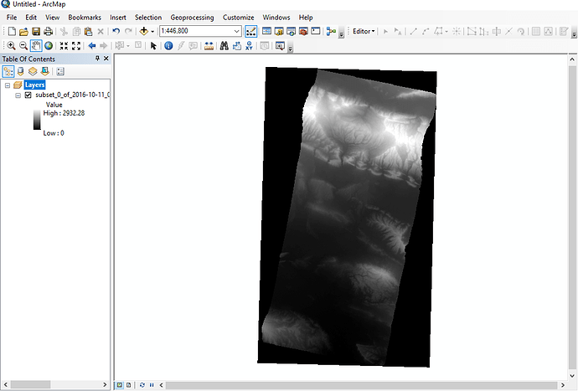Open the Selection menu
The width and height of the screenshot is (578, 391).
[x=148, y=18]
